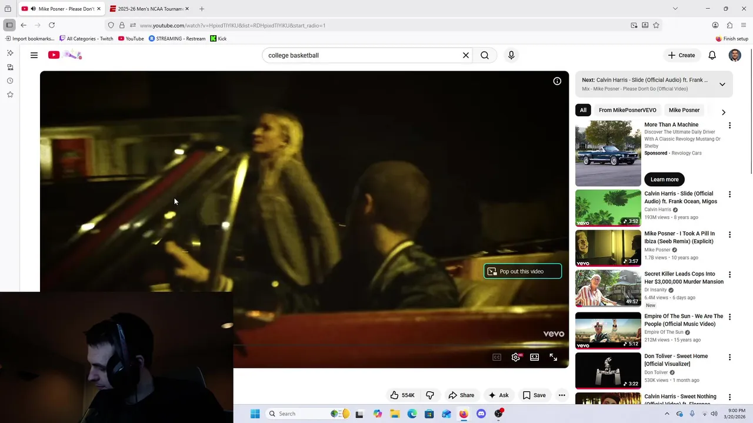The image size is (753, 423).
Task: Open options for Secret Killer video
Action: pos(729,275)
